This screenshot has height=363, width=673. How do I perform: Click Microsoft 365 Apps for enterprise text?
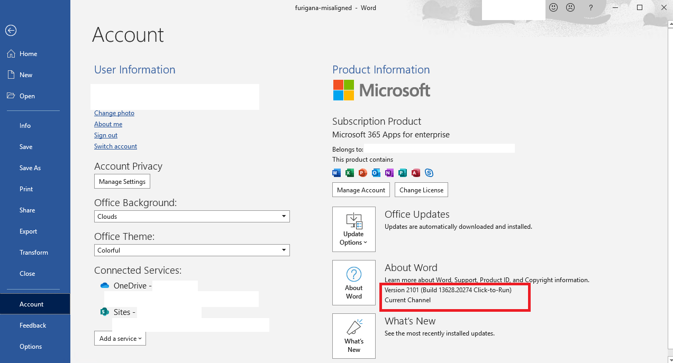coord(391,135)
